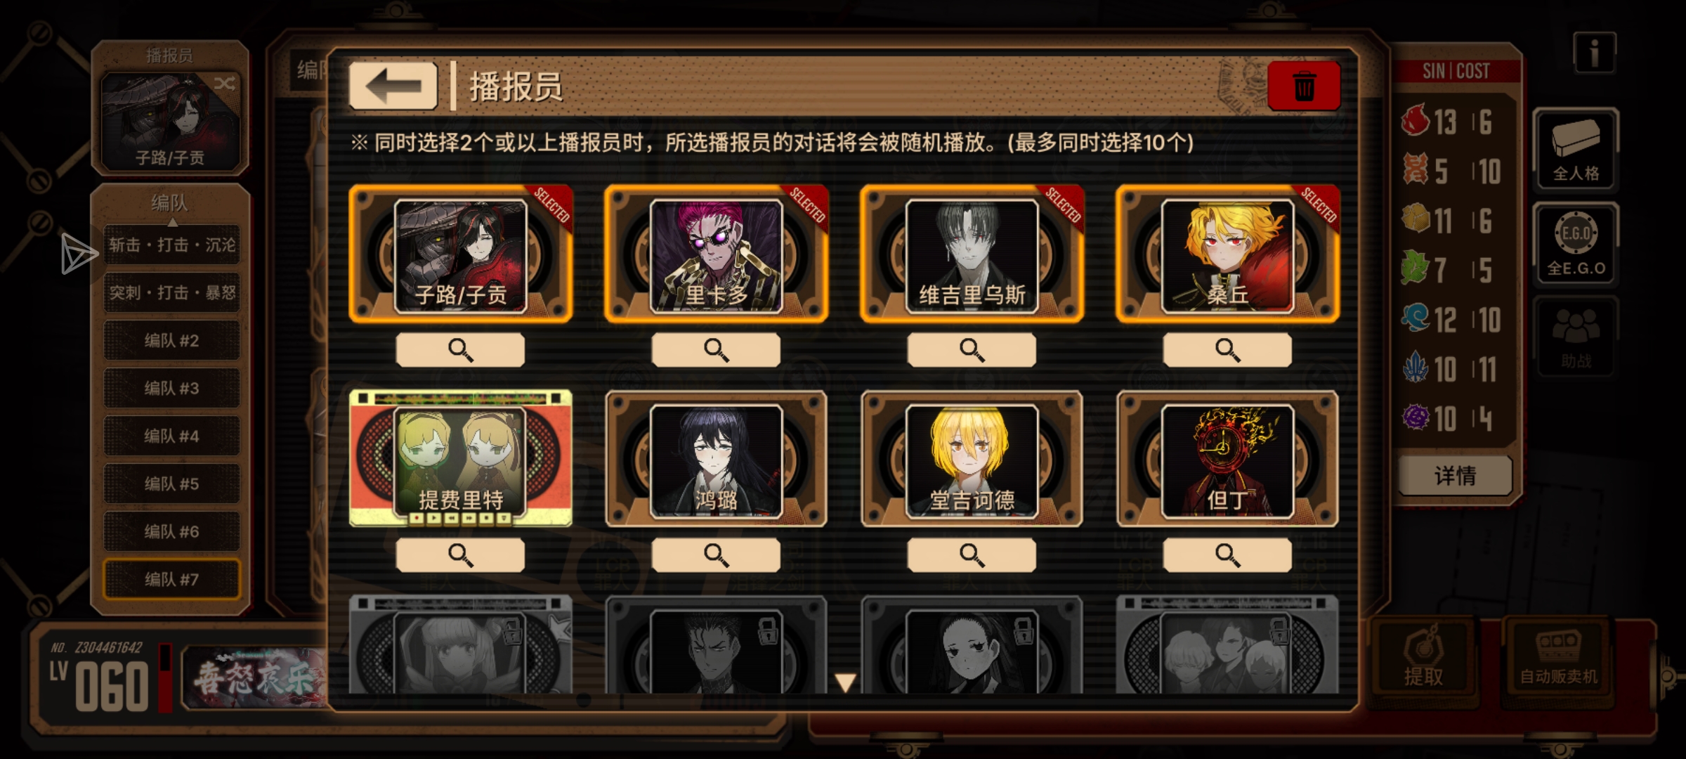The width and height of the screenshot is (1686, 759).
Task: Switch to team 编队 #7
Action: pos(171,579)
